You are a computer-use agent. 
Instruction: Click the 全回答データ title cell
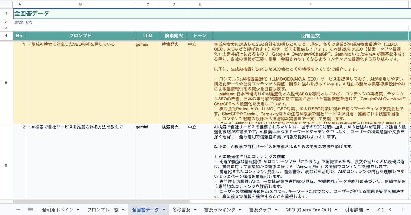click(32, 13)
